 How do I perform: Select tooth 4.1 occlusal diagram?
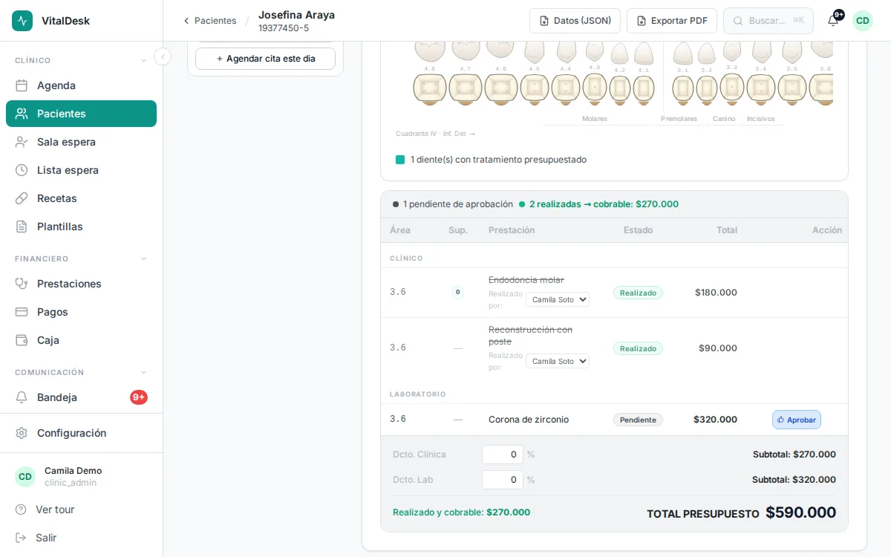[644, 89]
